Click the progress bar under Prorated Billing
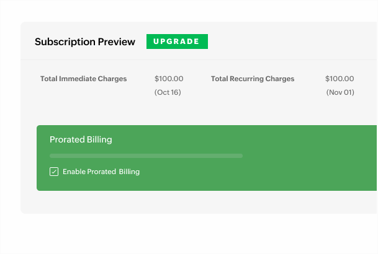This screenshot has width=378, height=254. [x=146, y=155]
